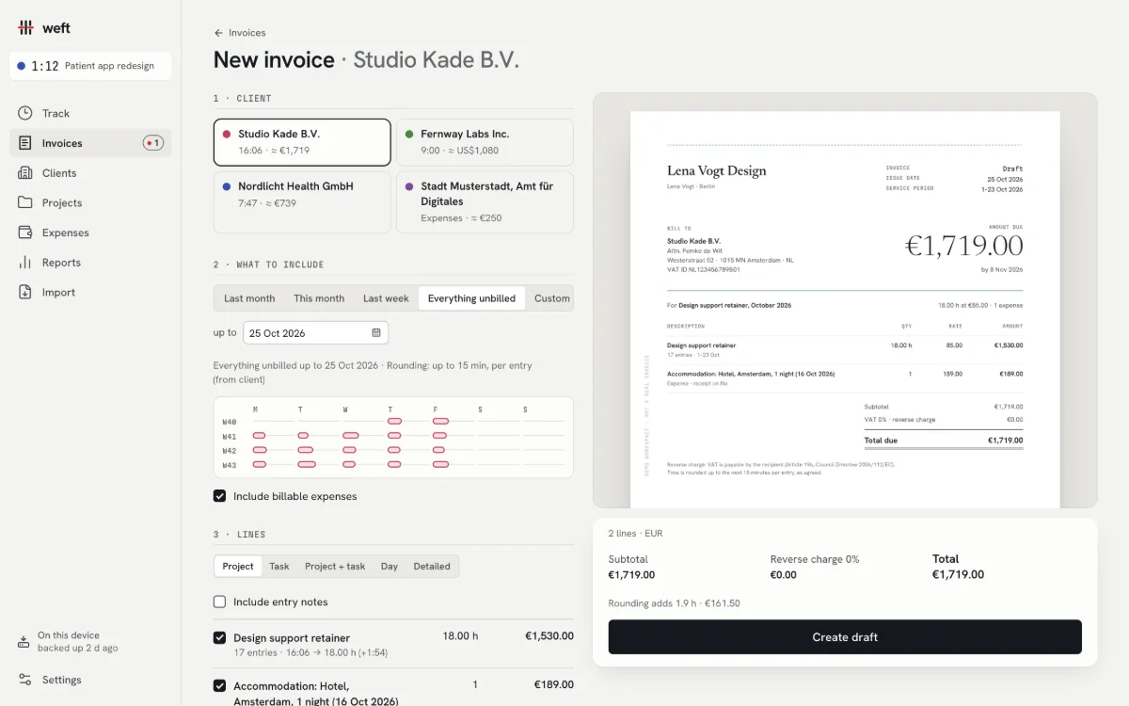The width and height of the screenshot is (1129, 706).
Task: Click the W40 week label in calendar
Action: (230, 422)
